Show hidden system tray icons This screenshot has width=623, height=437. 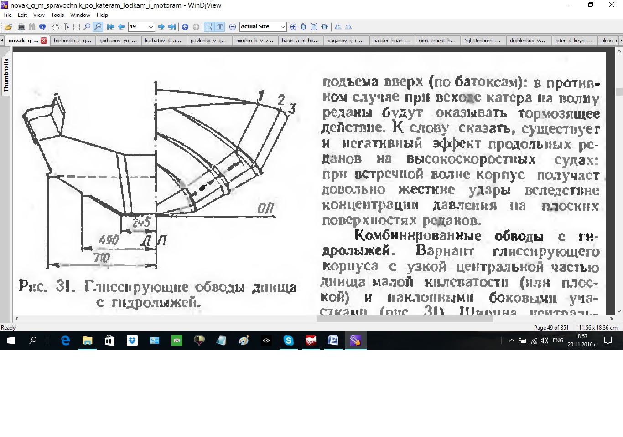(511, 340)
